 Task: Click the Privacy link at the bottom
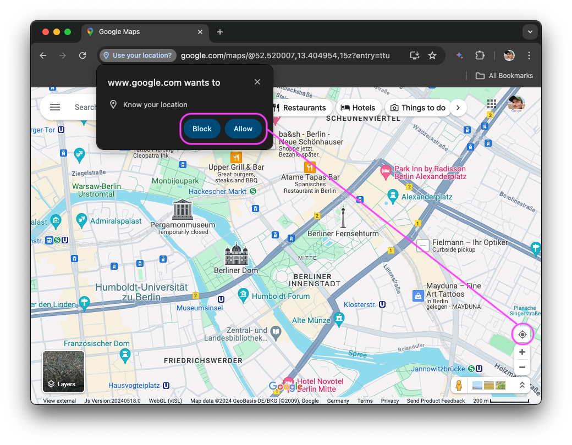(x=389, y=400)
